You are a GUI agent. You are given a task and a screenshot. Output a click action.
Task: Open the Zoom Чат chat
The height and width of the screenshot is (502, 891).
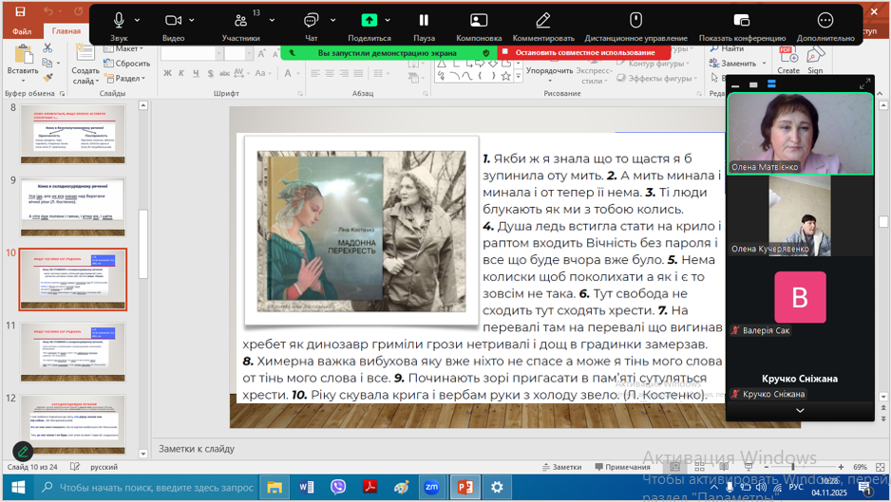[311, 21]
